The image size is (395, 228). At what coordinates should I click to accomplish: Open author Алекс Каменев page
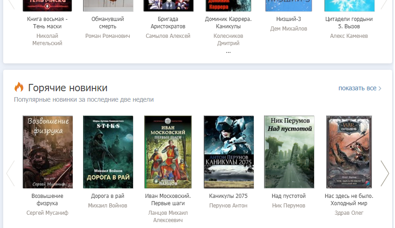[x=349, y=36]
